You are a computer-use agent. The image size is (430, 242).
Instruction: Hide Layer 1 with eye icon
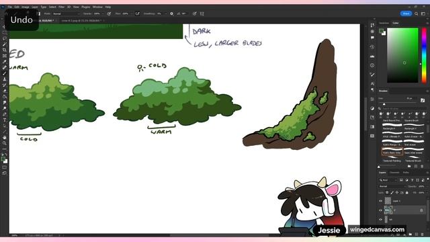[x=381, y=201]
